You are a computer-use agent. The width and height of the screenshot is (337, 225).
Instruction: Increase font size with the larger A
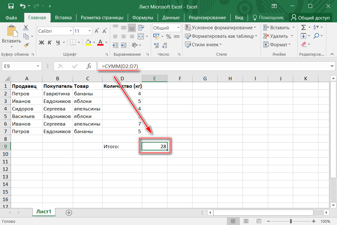(x=97, y=31)
